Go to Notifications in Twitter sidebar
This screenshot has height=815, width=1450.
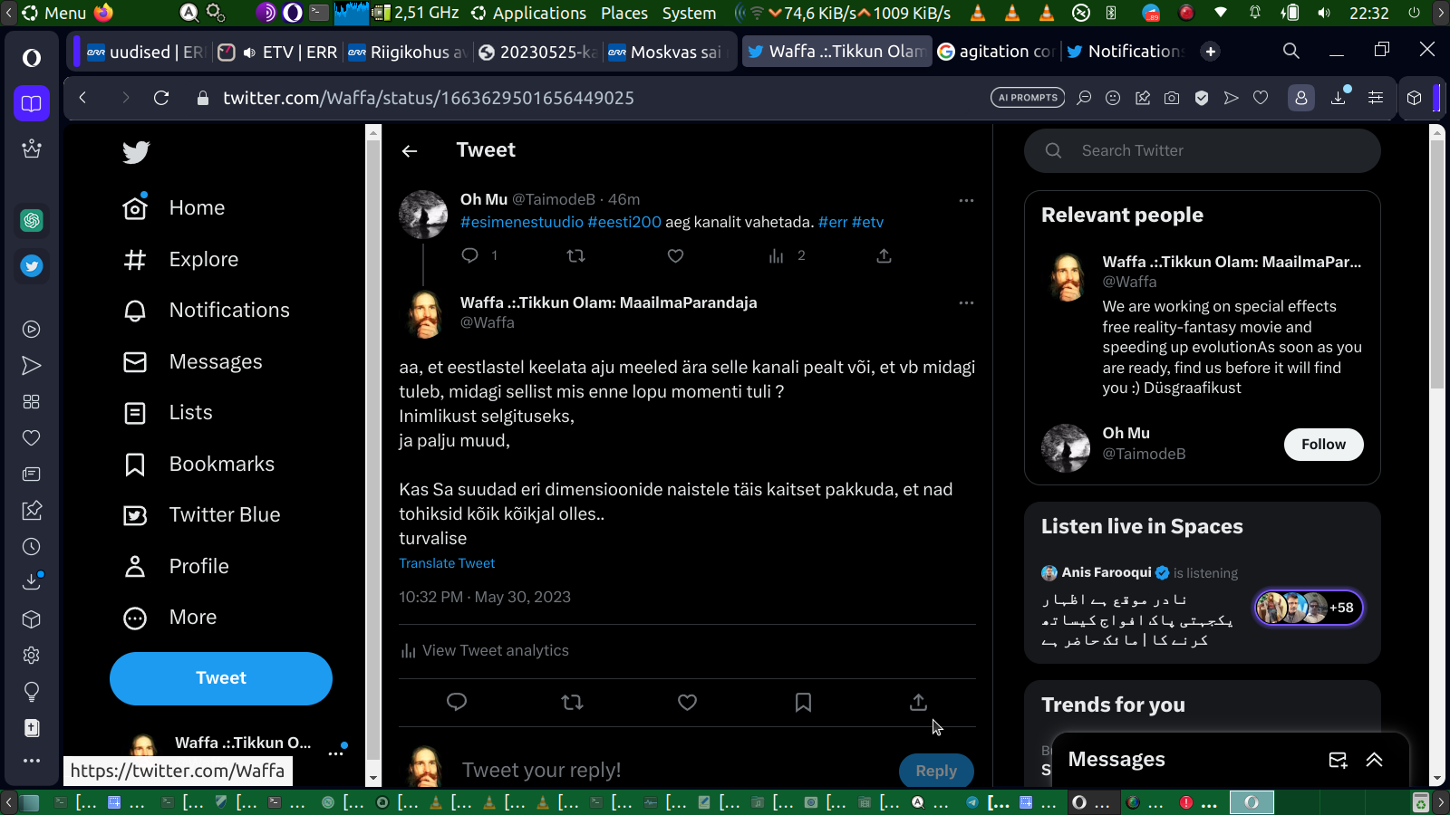coord(207,310)
